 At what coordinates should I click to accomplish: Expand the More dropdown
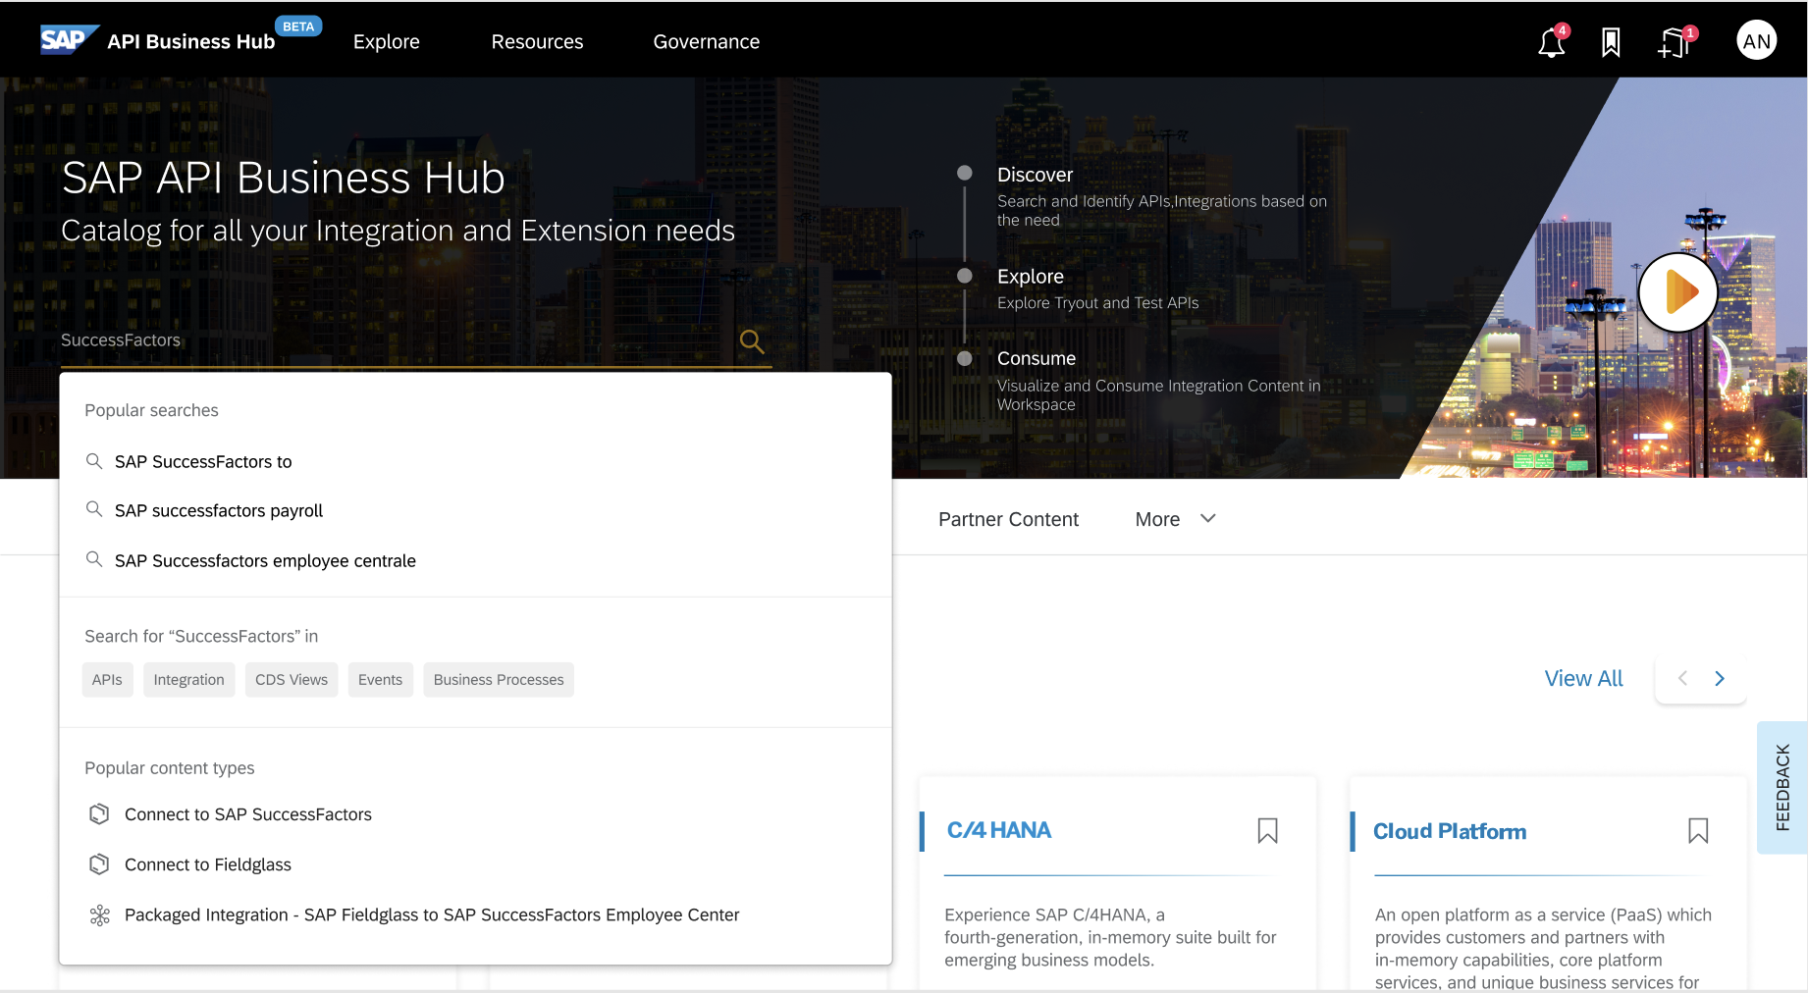pyautogui.click(x=1174, y=519)
